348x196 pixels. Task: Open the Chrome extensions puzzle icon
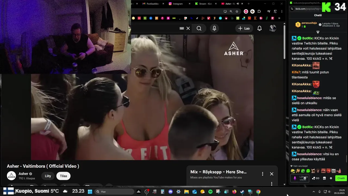pos(259,11)
